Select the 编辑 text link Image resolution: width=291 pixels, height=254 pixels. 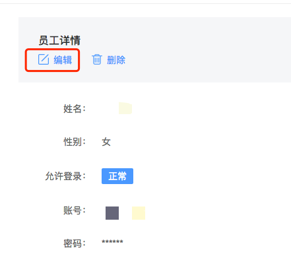[63, 60]
